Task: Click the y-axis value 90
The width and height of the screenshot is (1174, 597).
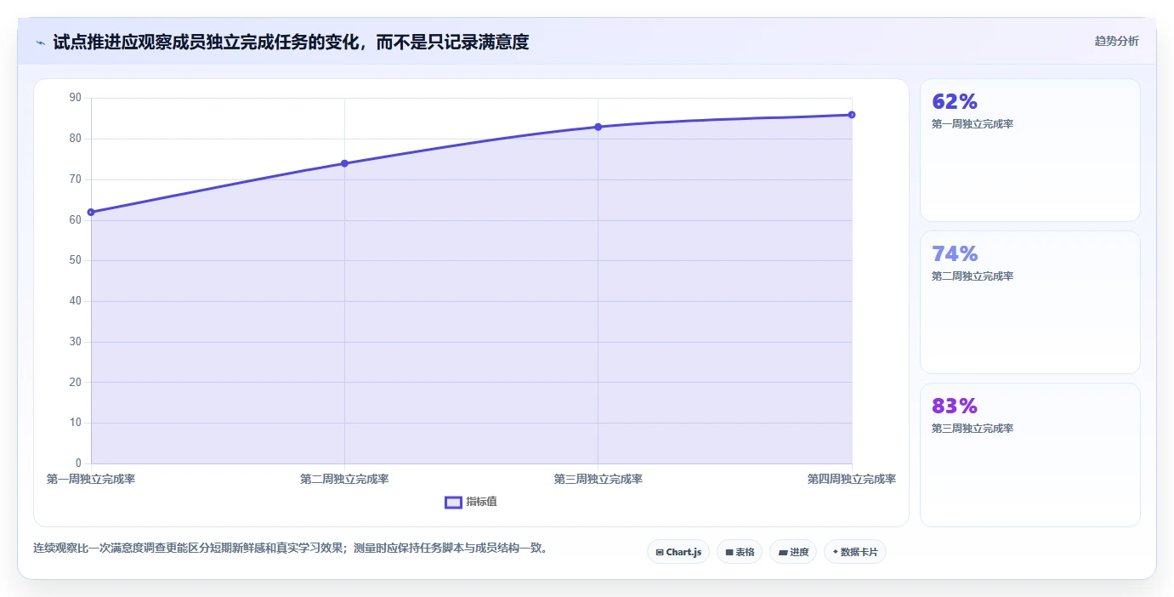Action: click(75, 98)
